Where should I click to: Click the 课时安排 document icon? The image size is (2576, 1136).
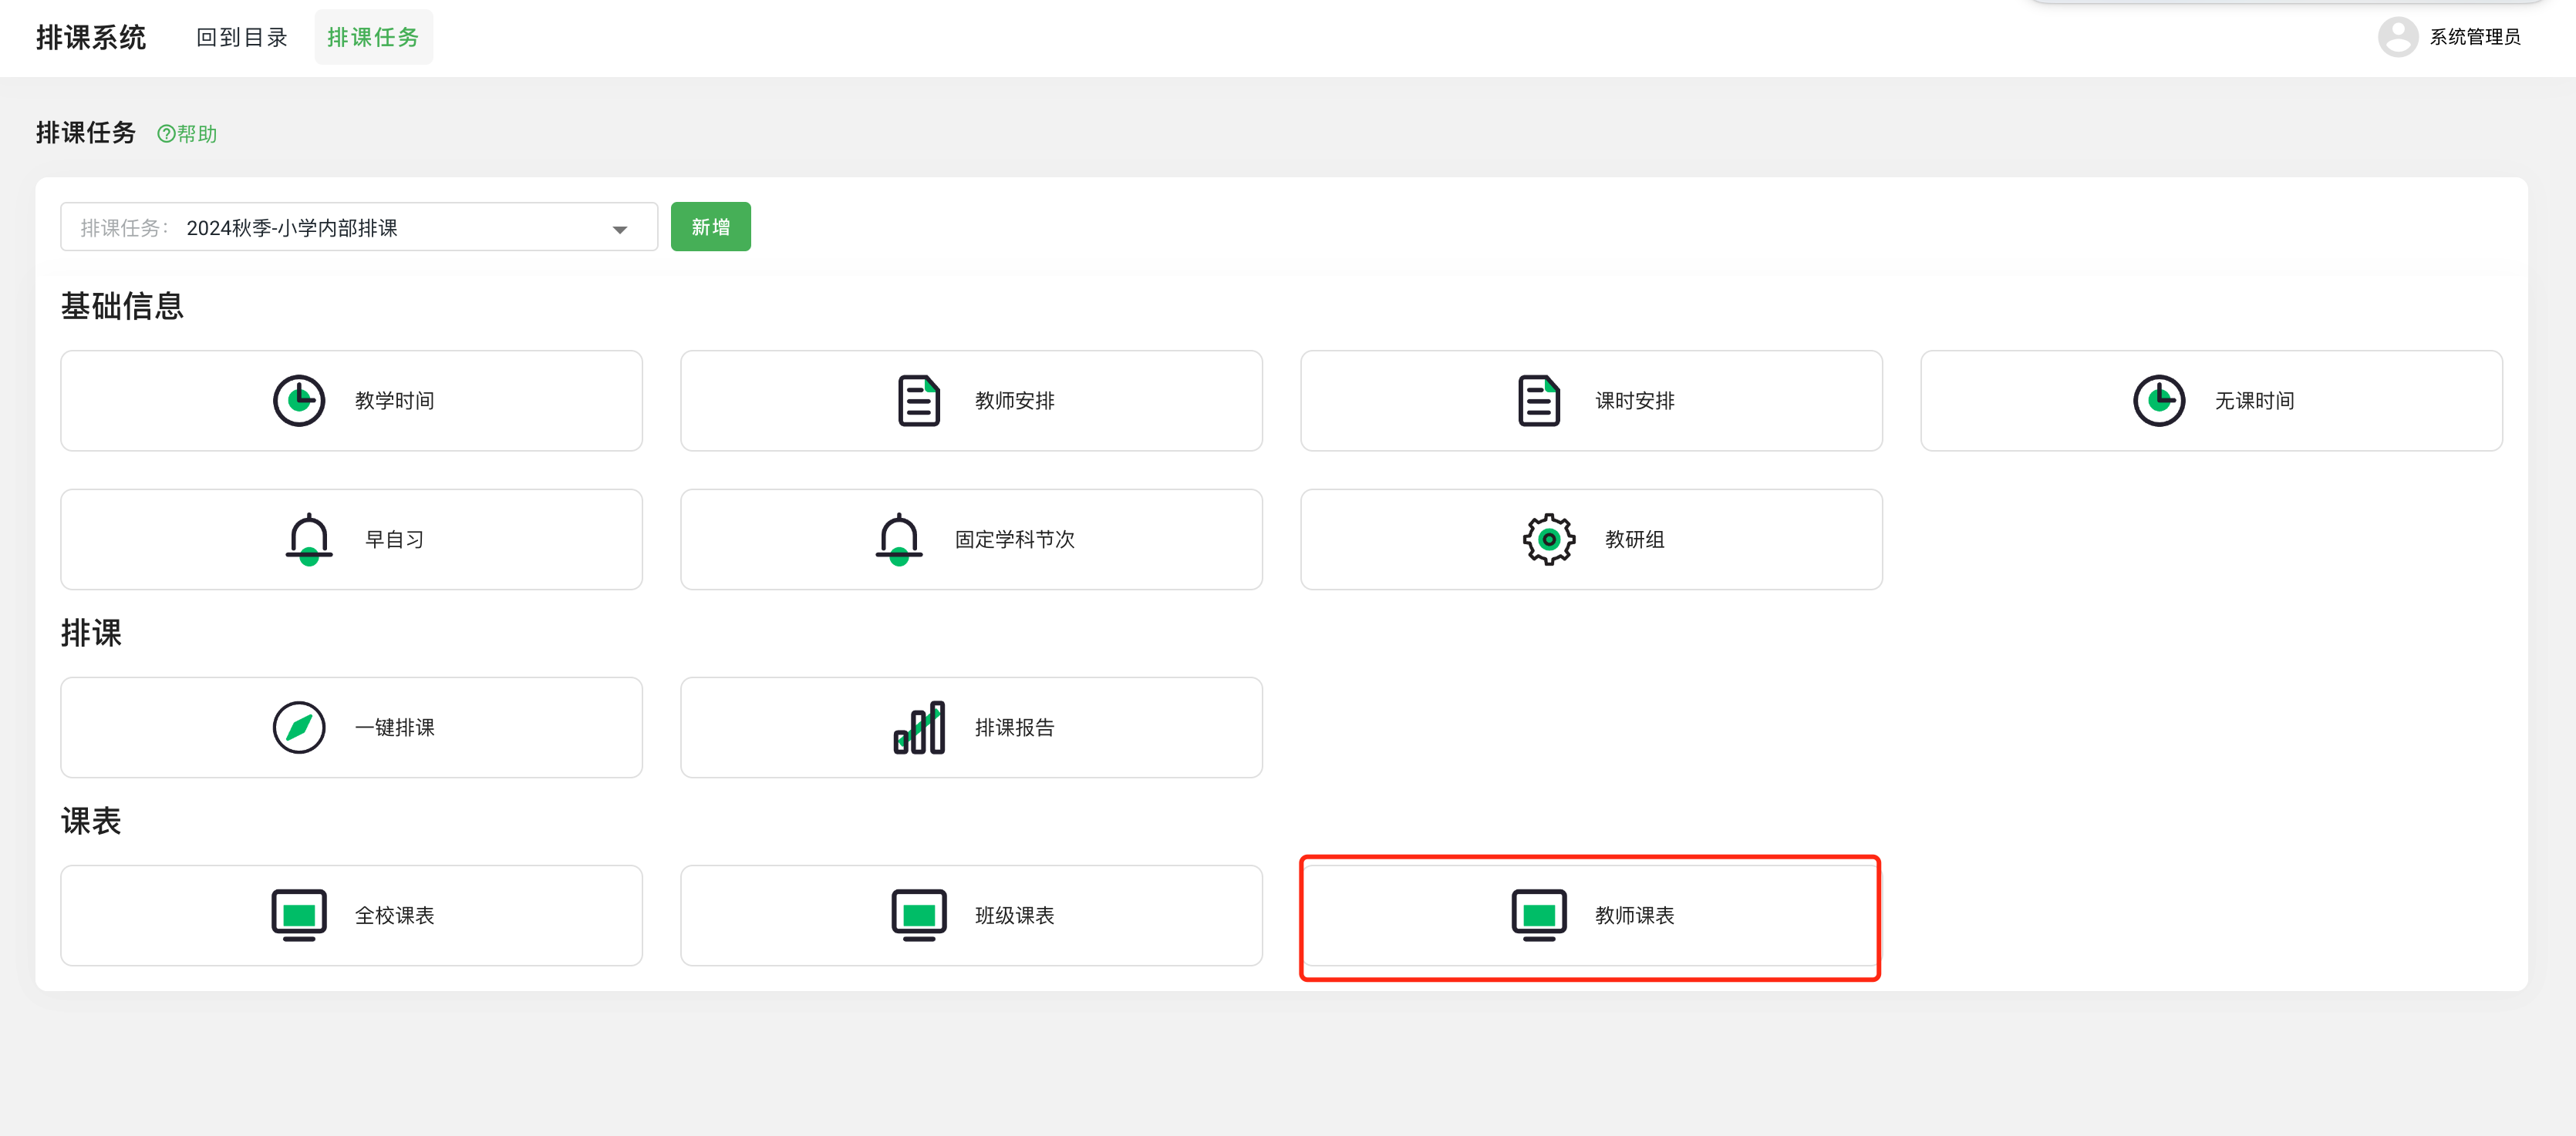pyautogui.click(x=1538, y=401)
